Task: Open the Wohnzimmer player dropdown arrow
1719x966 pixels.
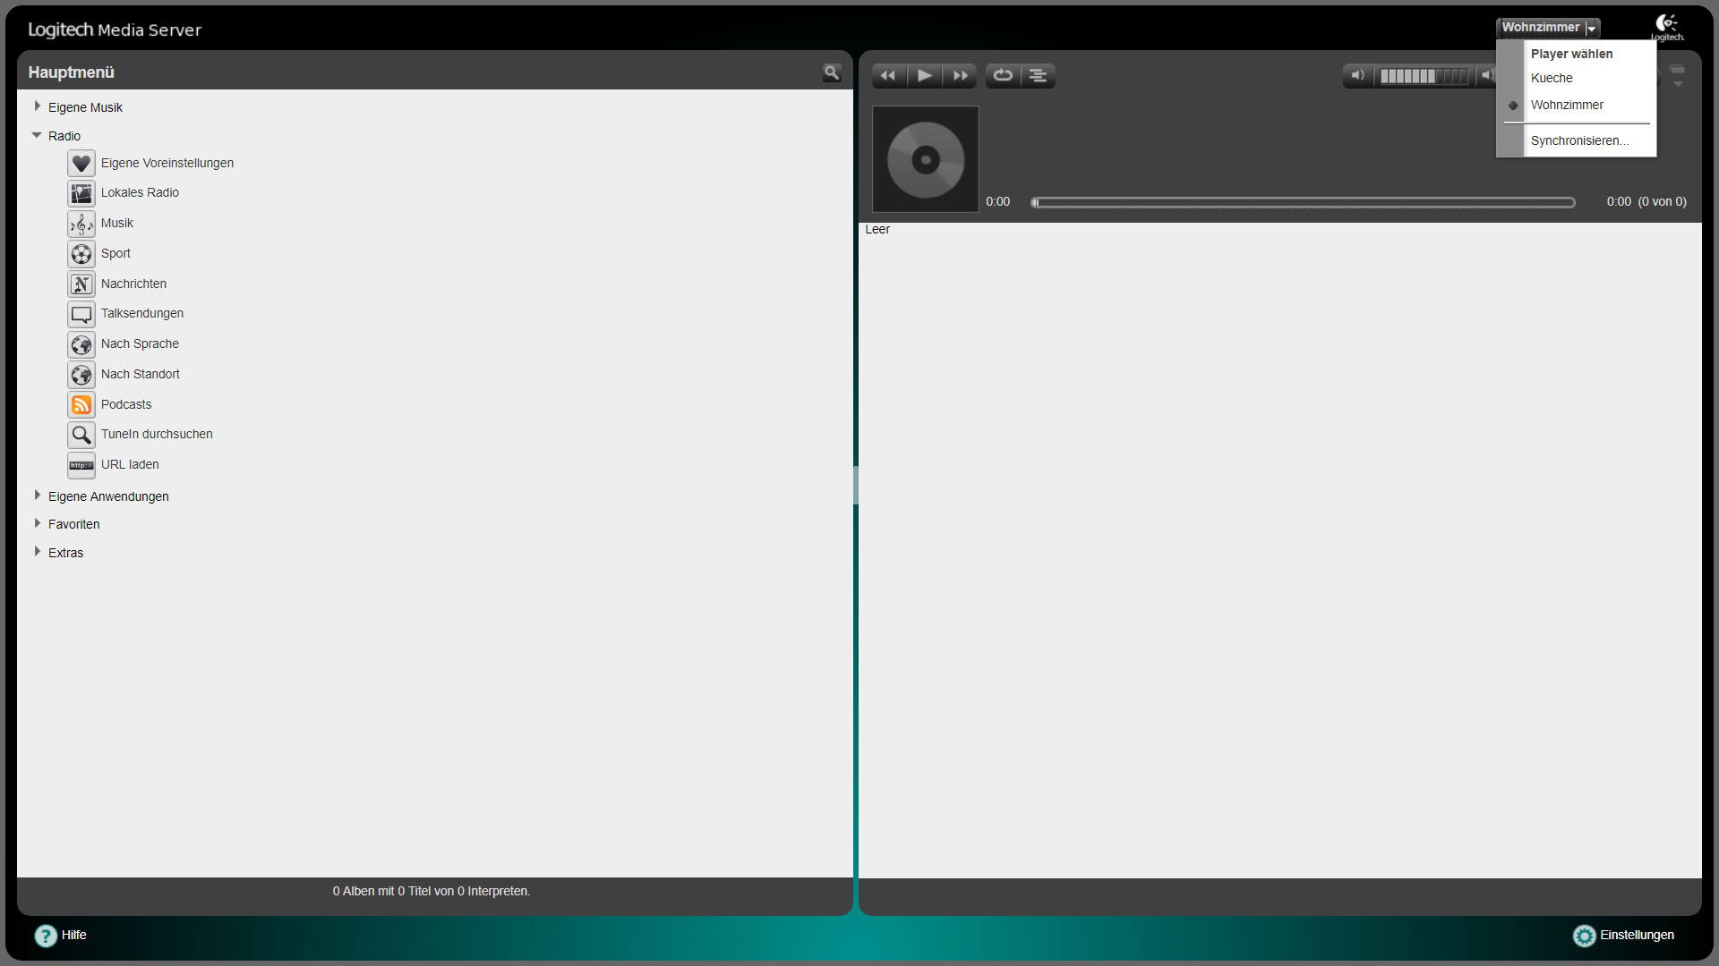Action: pyautogui.click(x=1592, y=29)
